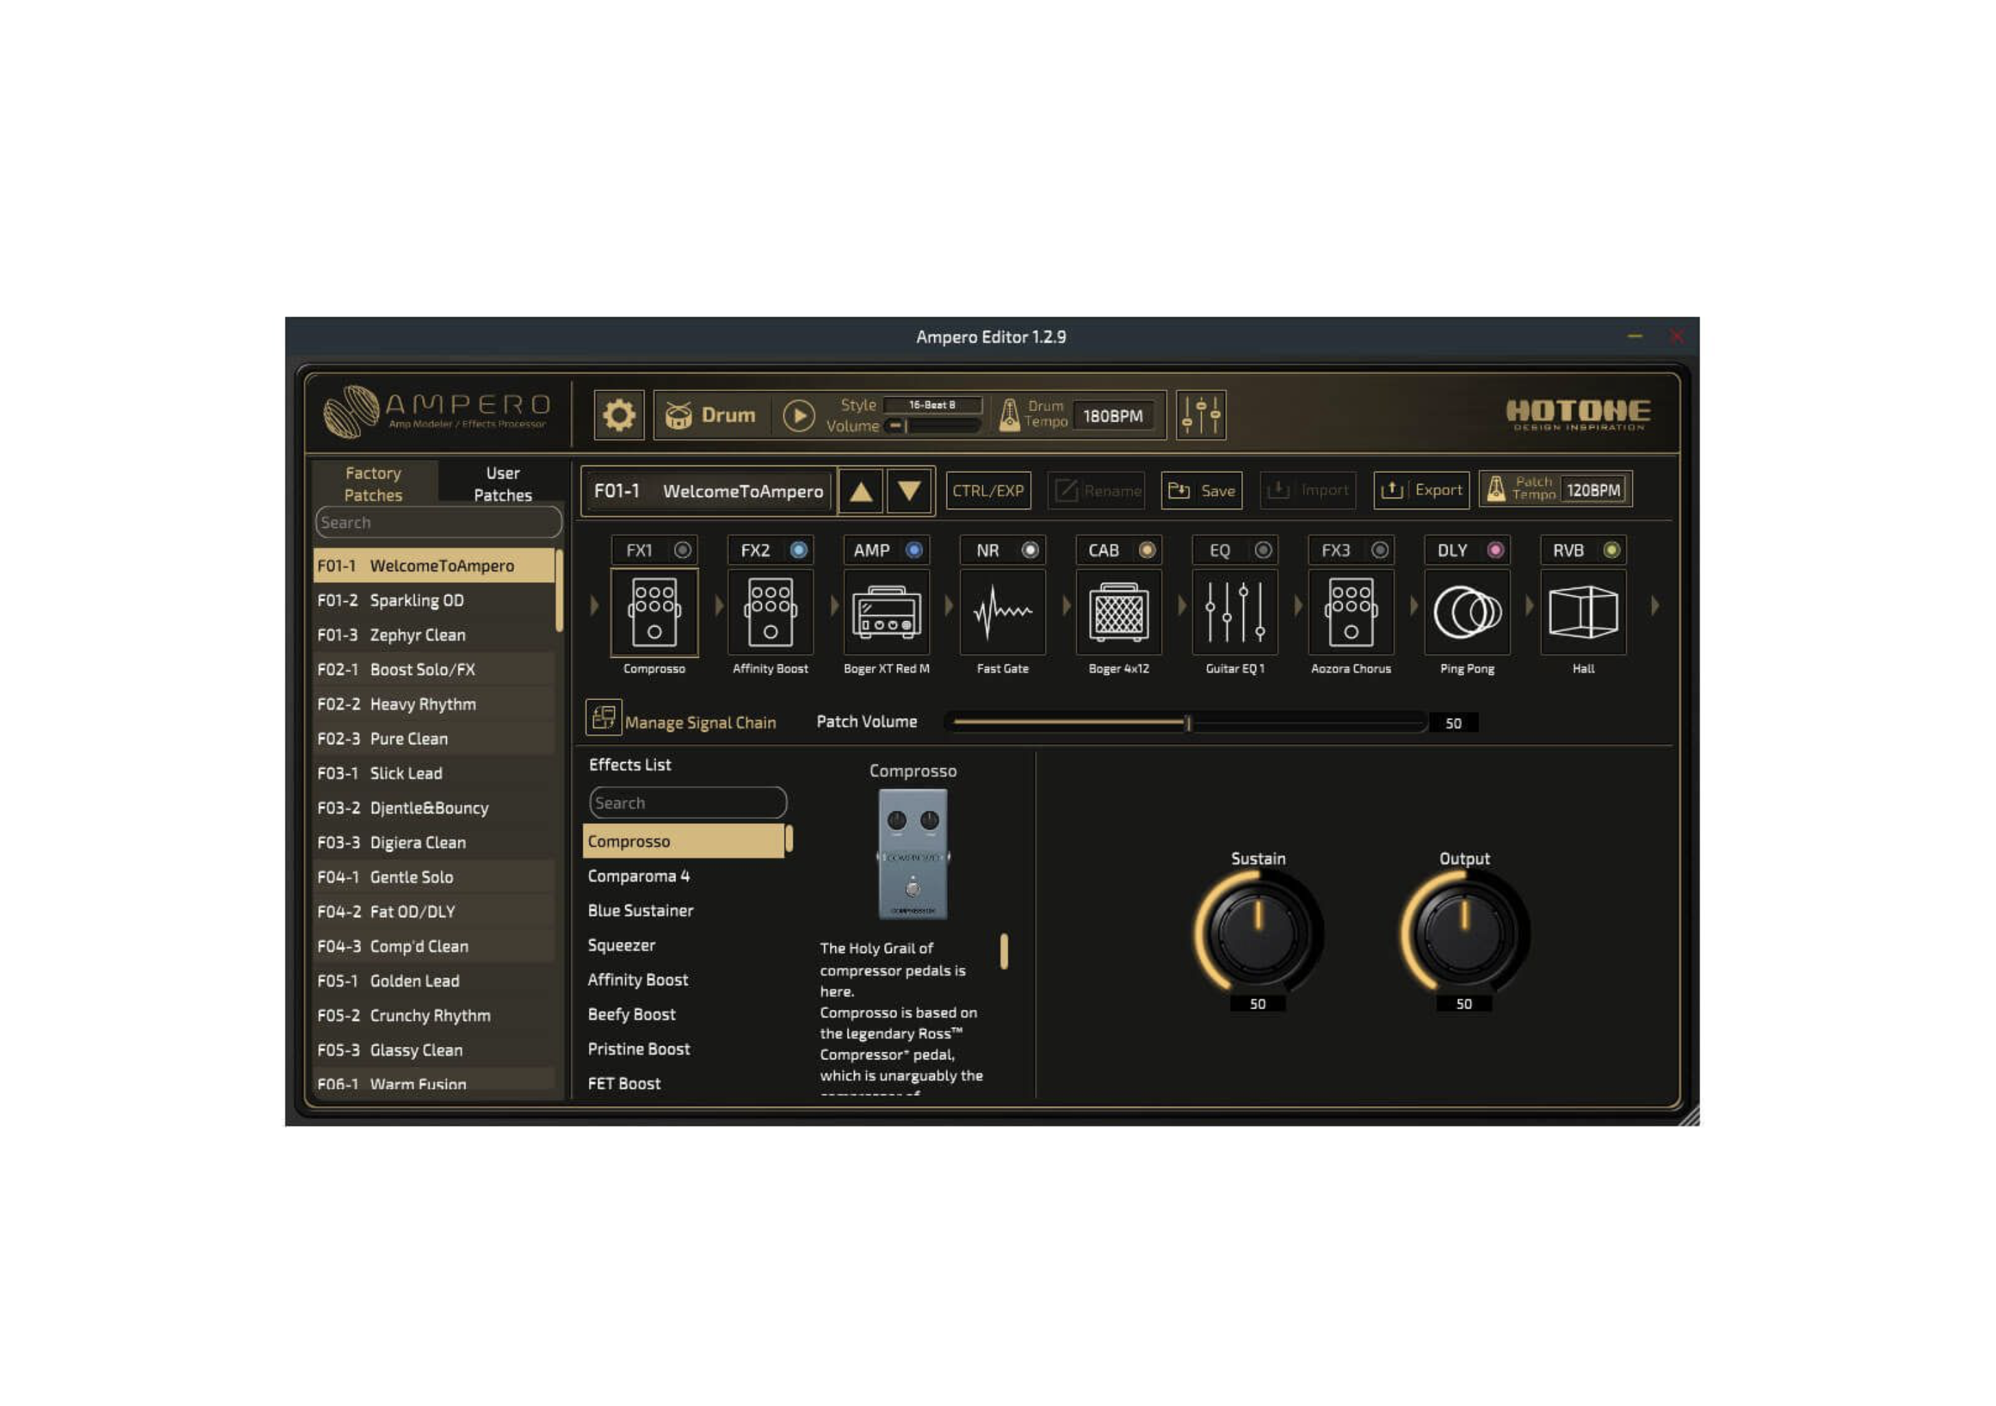
Task: Click the Manage Signal Chain icon
Action: click(603, 717)
